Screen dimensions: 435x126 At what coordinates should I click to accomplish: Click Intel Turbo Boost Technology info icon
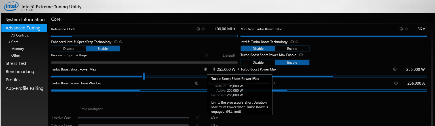tap(292, 42)
